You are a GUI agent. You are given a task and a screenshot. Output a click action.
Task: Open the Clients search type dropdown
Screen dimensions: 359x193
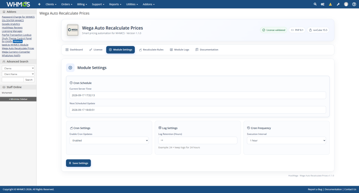click(x=18, y=68)
